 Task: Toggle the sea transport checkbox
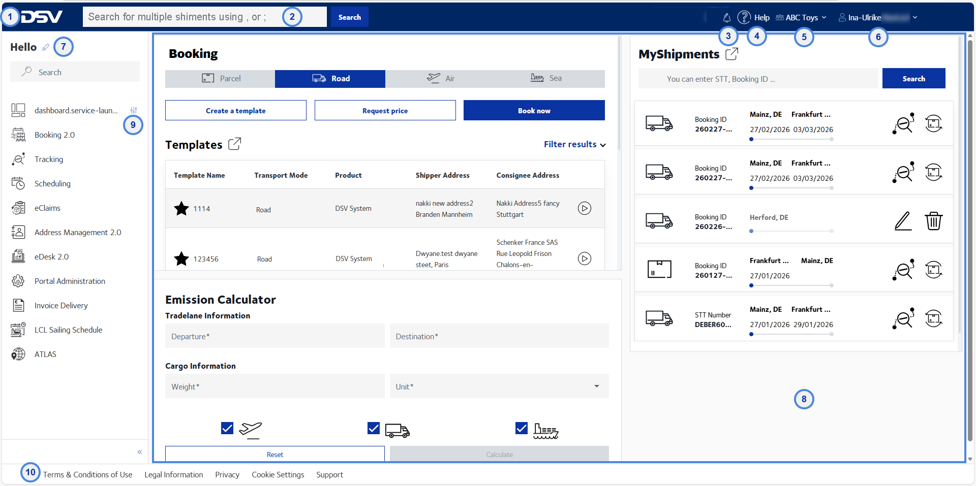click(x=522, y=428)
